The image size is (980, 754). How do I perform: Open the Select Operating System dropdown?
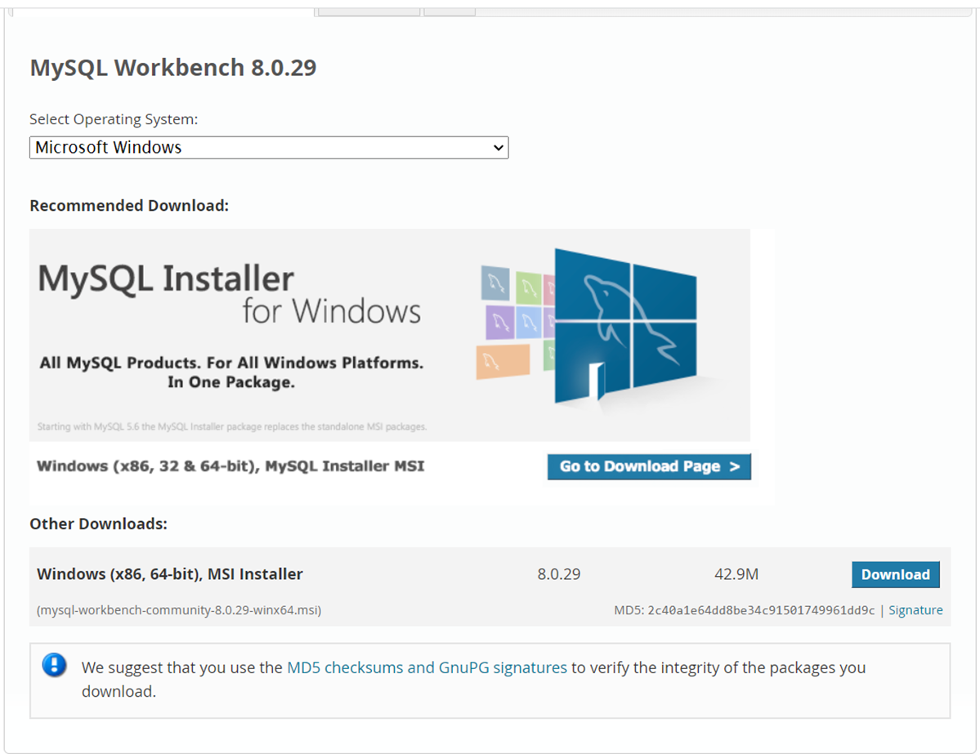pos(269,147)
